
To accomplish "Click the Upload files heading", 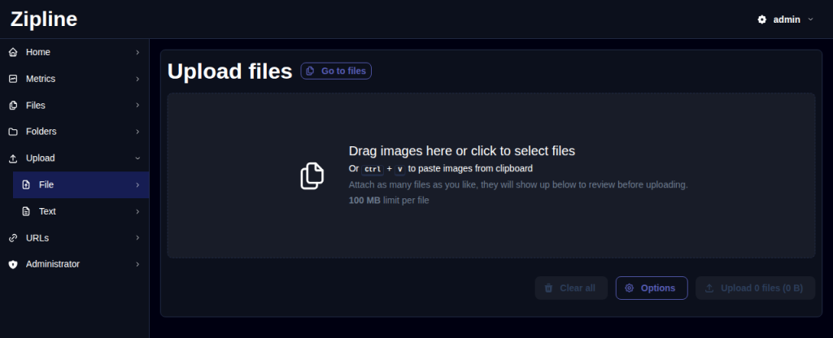I will (x=229, y=71).
